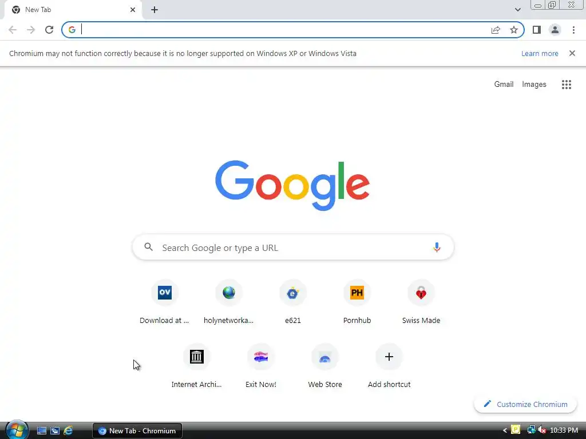Viewport: 586px width, 439px height.
Task: Click the magnifier icon in search box
Action: 148,247
